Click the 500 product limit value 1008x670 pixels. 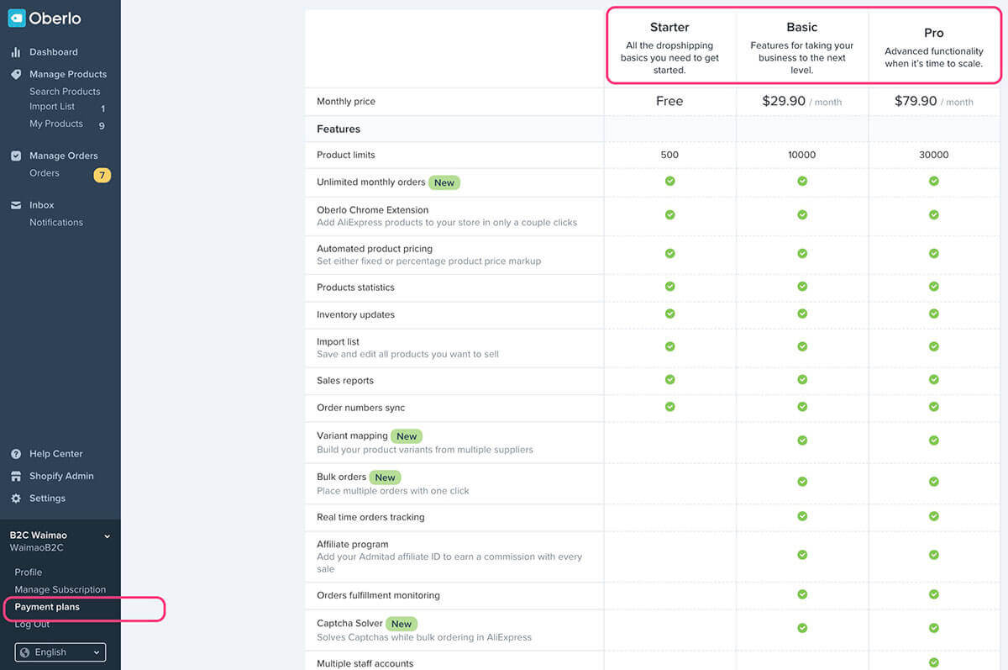tap(669, 155)
